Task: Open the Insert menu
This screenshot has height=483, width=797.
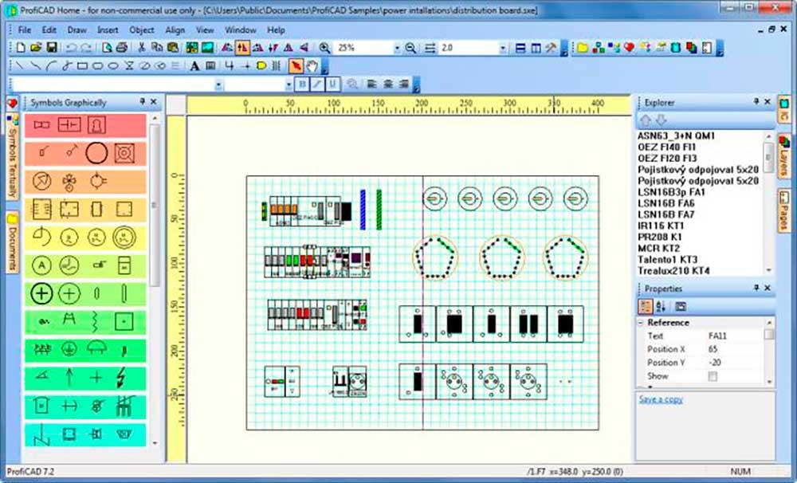Action: pos(108,30)
